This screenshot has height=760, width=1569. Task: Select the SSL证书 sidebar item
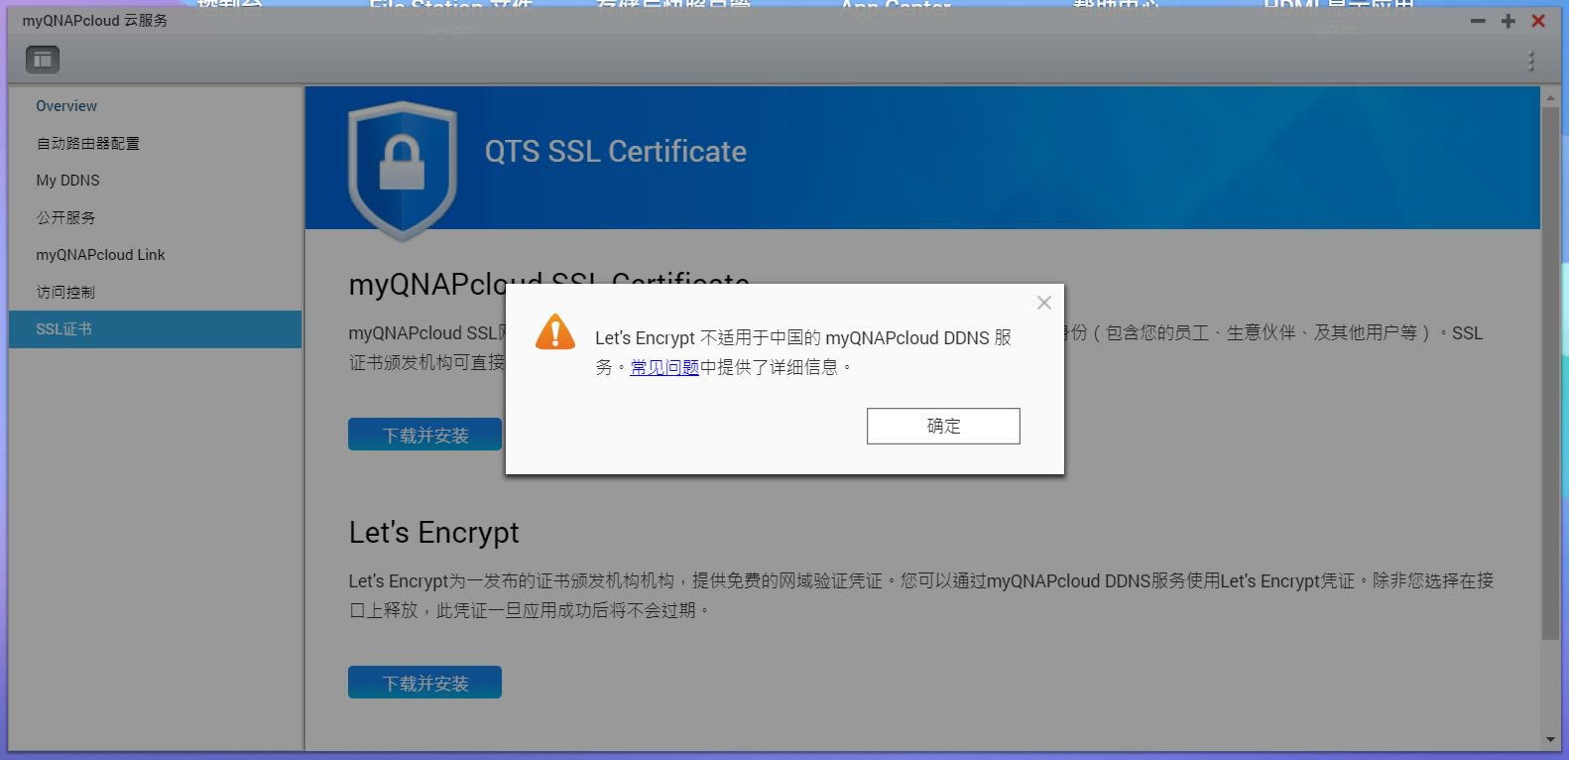tap(155, 329)
